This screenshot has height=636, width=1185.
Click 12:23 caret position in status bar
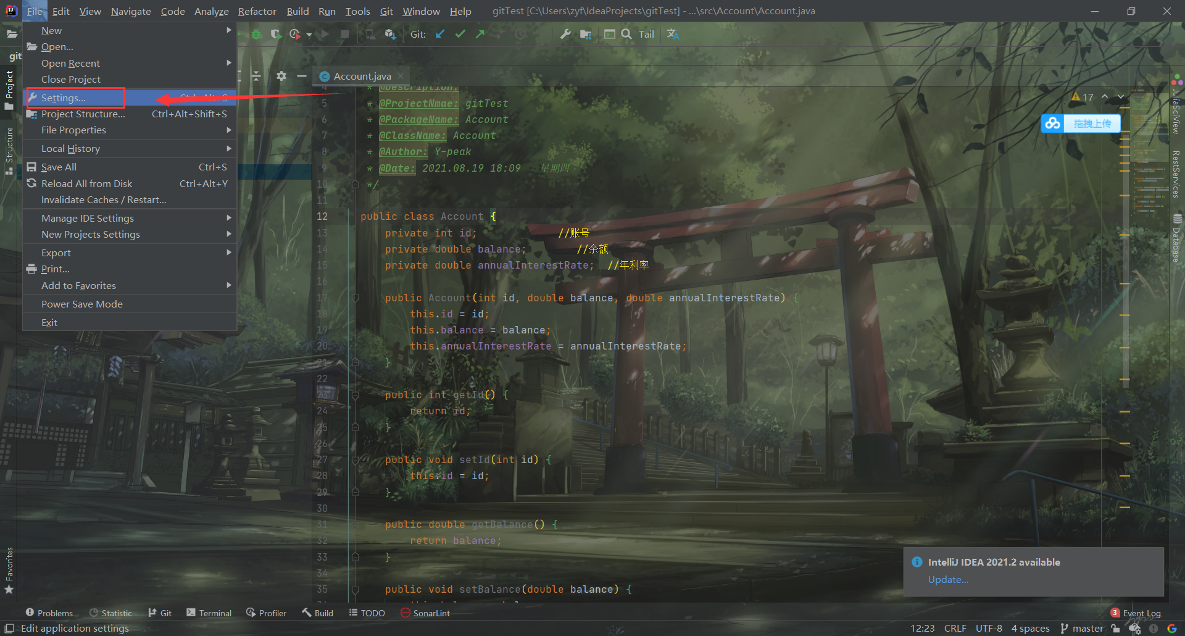coord(922,629)
